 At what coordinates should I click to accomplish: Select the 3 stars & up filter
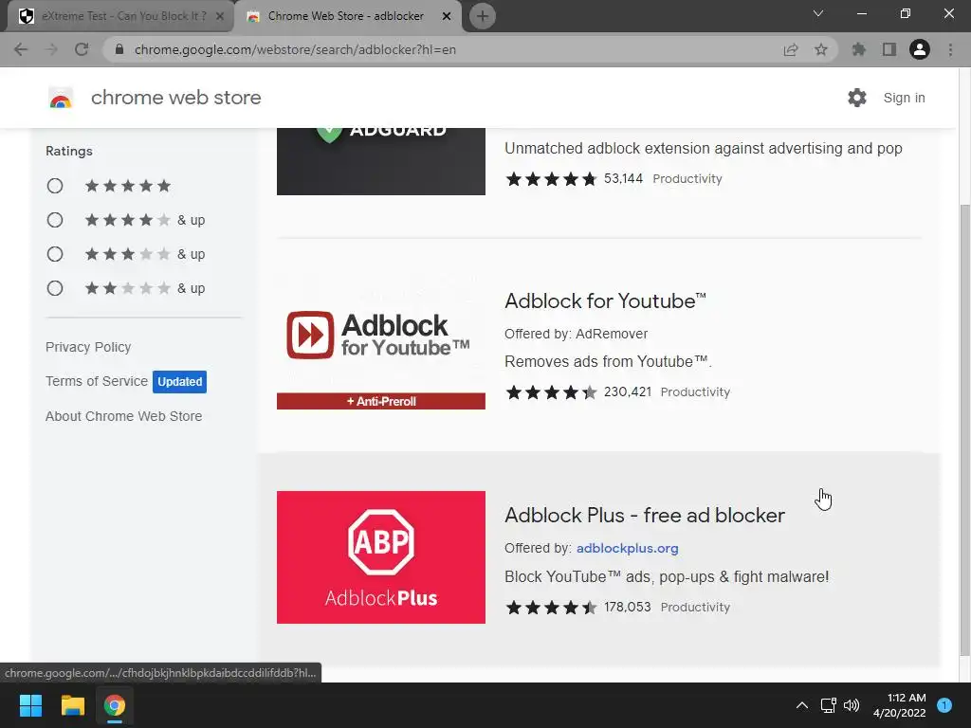(x=55, y=254)
